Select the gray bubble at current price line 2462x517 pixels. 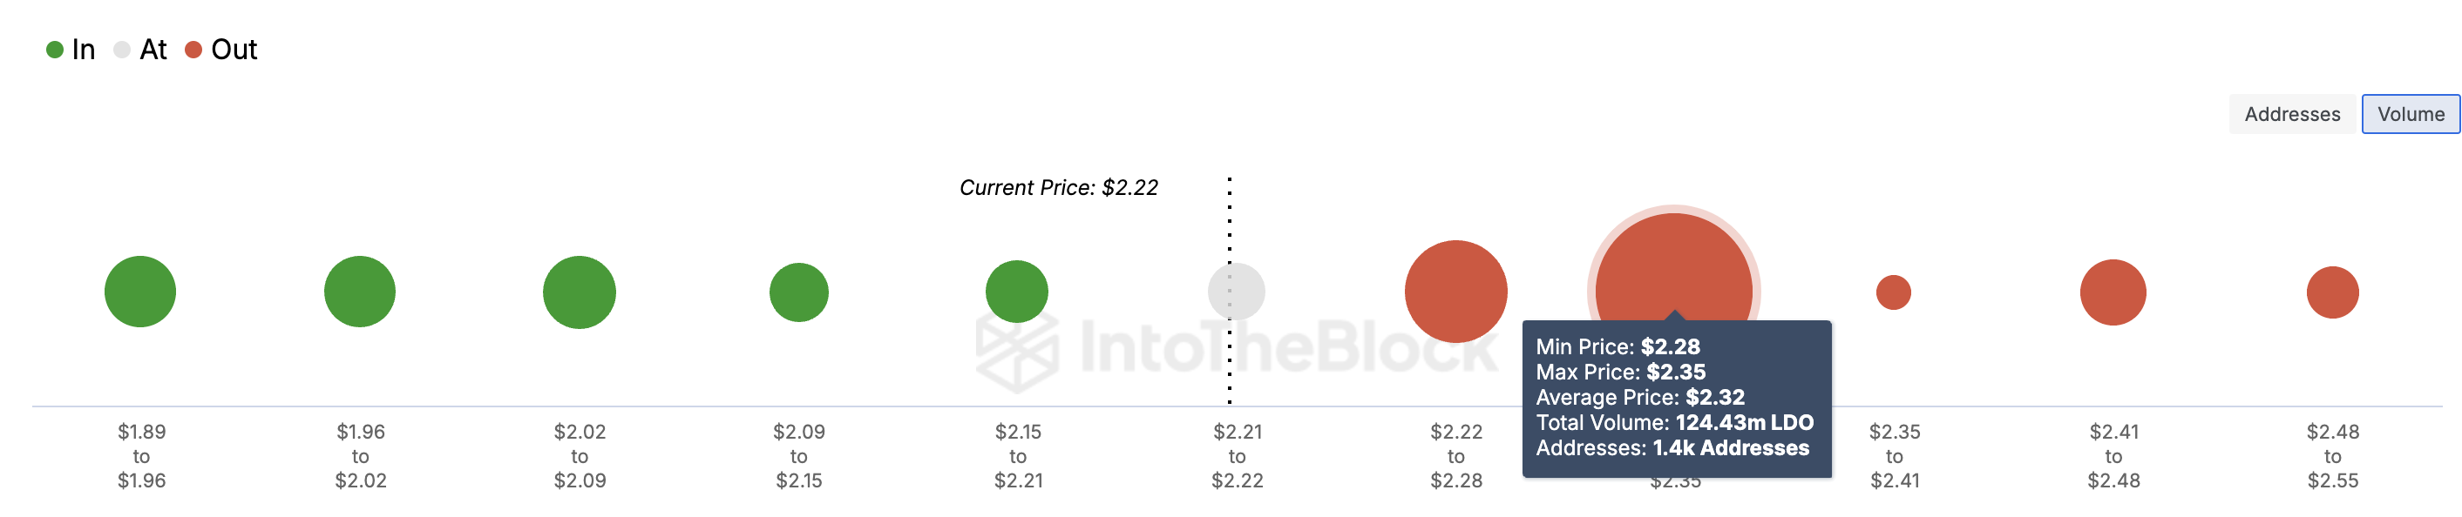(1237, 292)
